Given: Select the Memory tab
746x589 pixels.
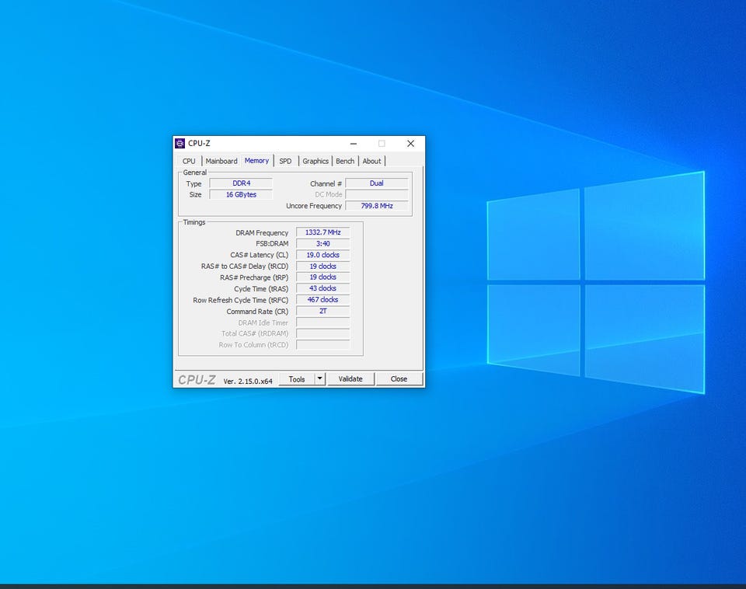Looking at the screenshot, I should click(x=256, y=161).
